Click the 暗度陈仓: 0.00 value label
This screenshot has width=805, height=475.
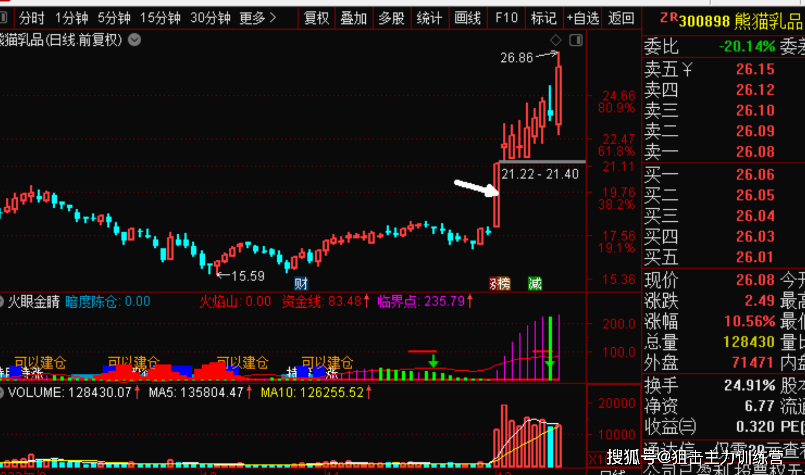point(108,302)
